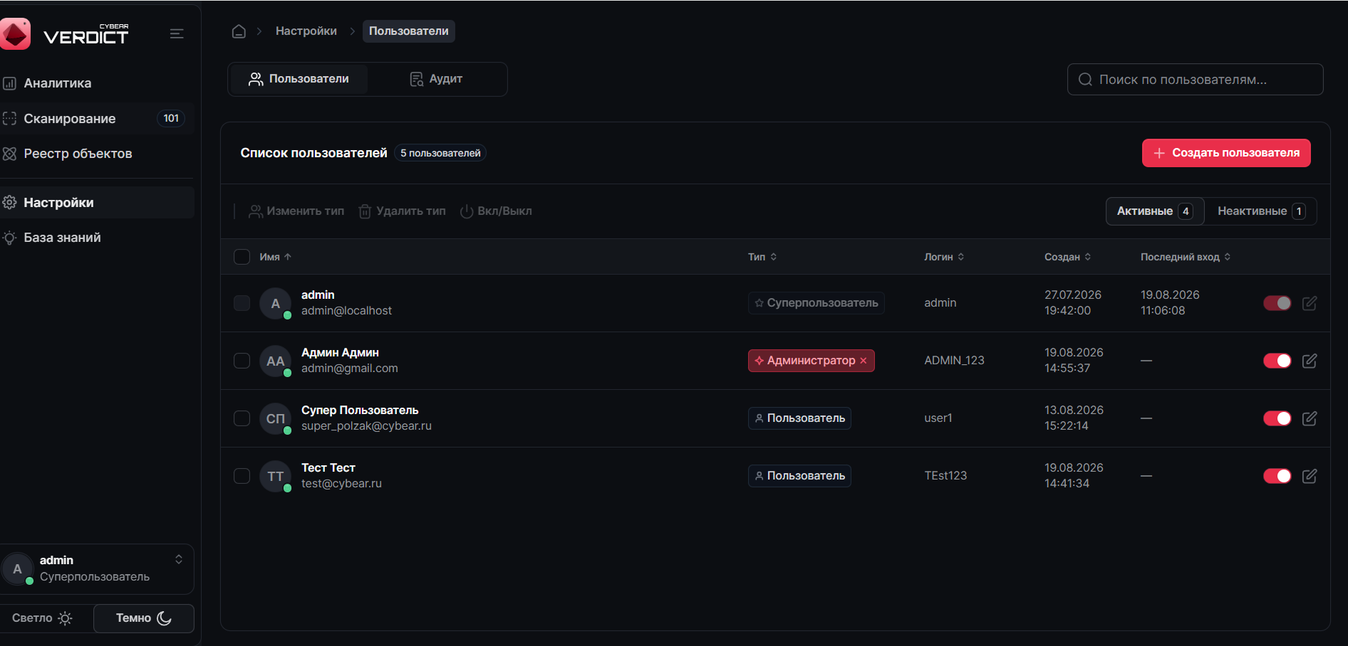Sort the table by Логин column
Screen dimensions: 1348x646
944,257
